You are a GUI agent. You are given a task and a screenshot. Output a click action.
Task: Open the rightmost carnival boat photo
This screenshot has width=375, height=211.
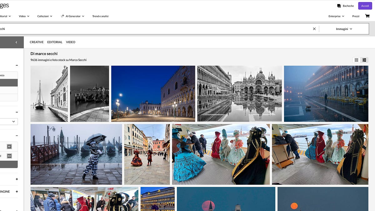coord(320,154)
